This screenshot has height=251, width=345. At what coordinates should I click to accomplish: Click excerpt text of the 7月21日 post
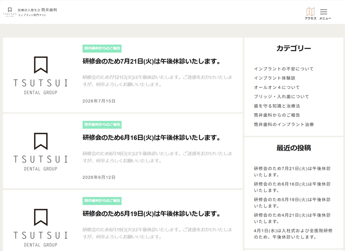coord(157,81)
